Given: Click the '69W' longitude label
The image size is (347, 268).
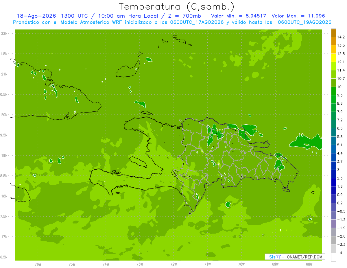Looking at the screenshot, I should click(x=275, y=264).
